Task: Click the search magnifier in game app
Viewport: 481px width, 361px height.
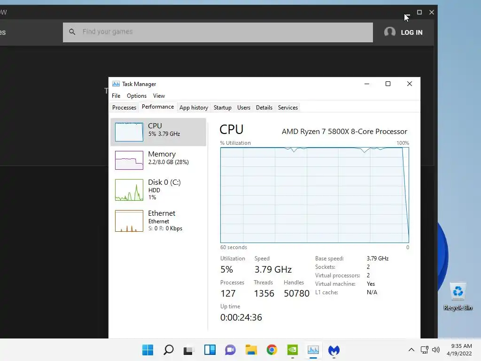Action: (x=72, y=31)
